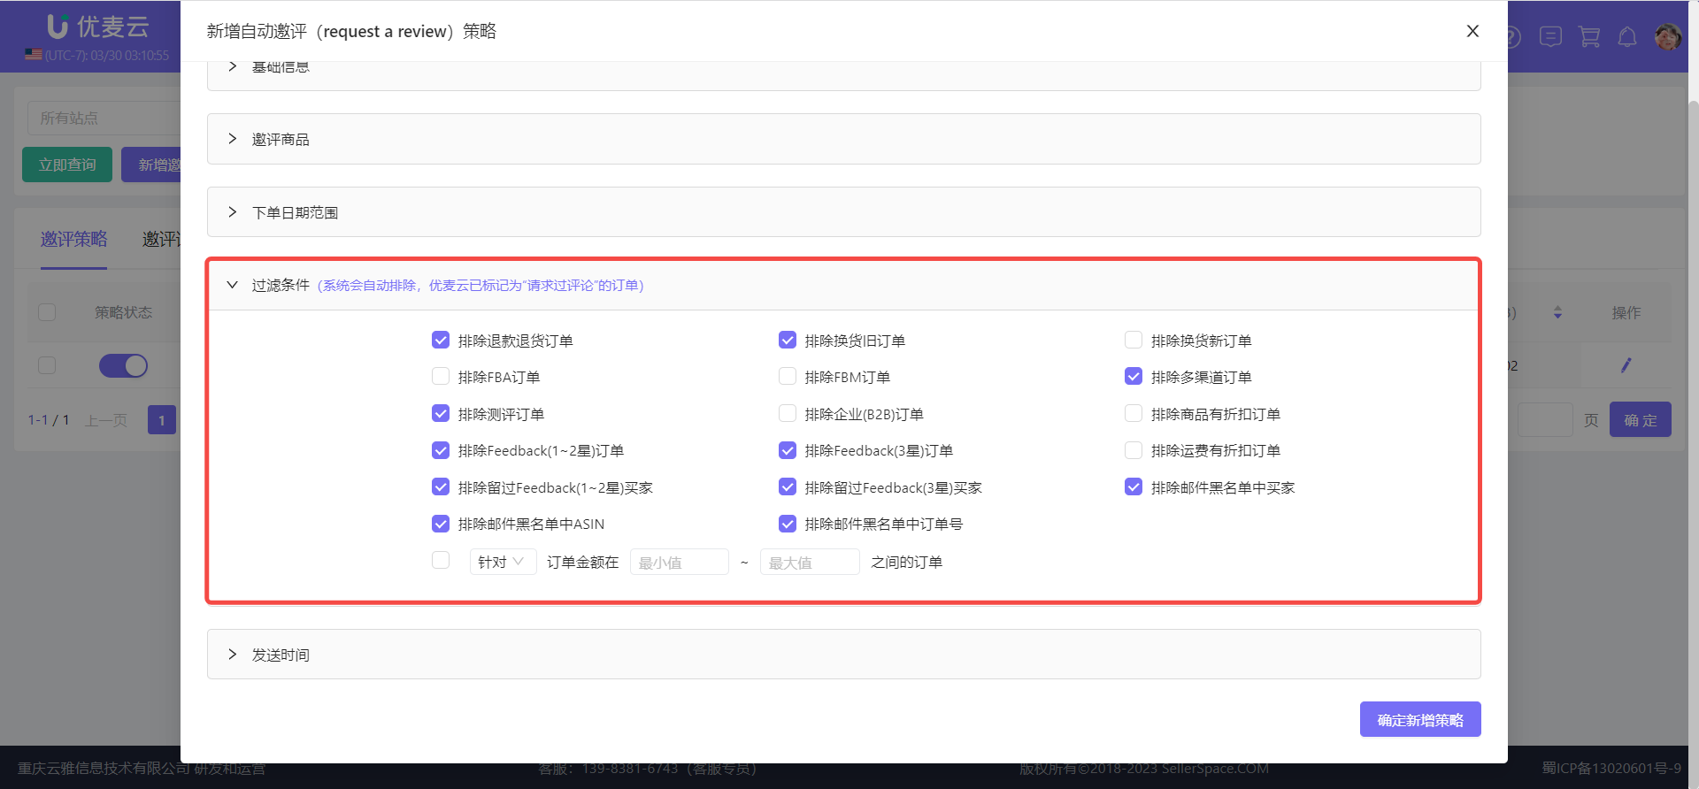Screen dimensions: 1699x789
Task: Click the 最小值 amount field
Action: [x=679, y=562]
